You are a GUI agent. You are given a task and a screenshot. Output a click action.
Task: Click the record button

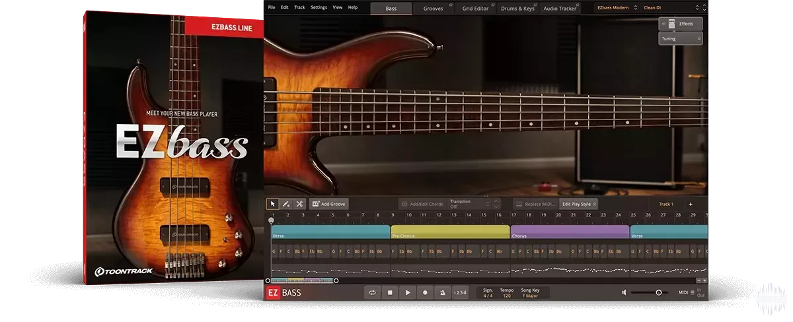(x=425, y=292)
